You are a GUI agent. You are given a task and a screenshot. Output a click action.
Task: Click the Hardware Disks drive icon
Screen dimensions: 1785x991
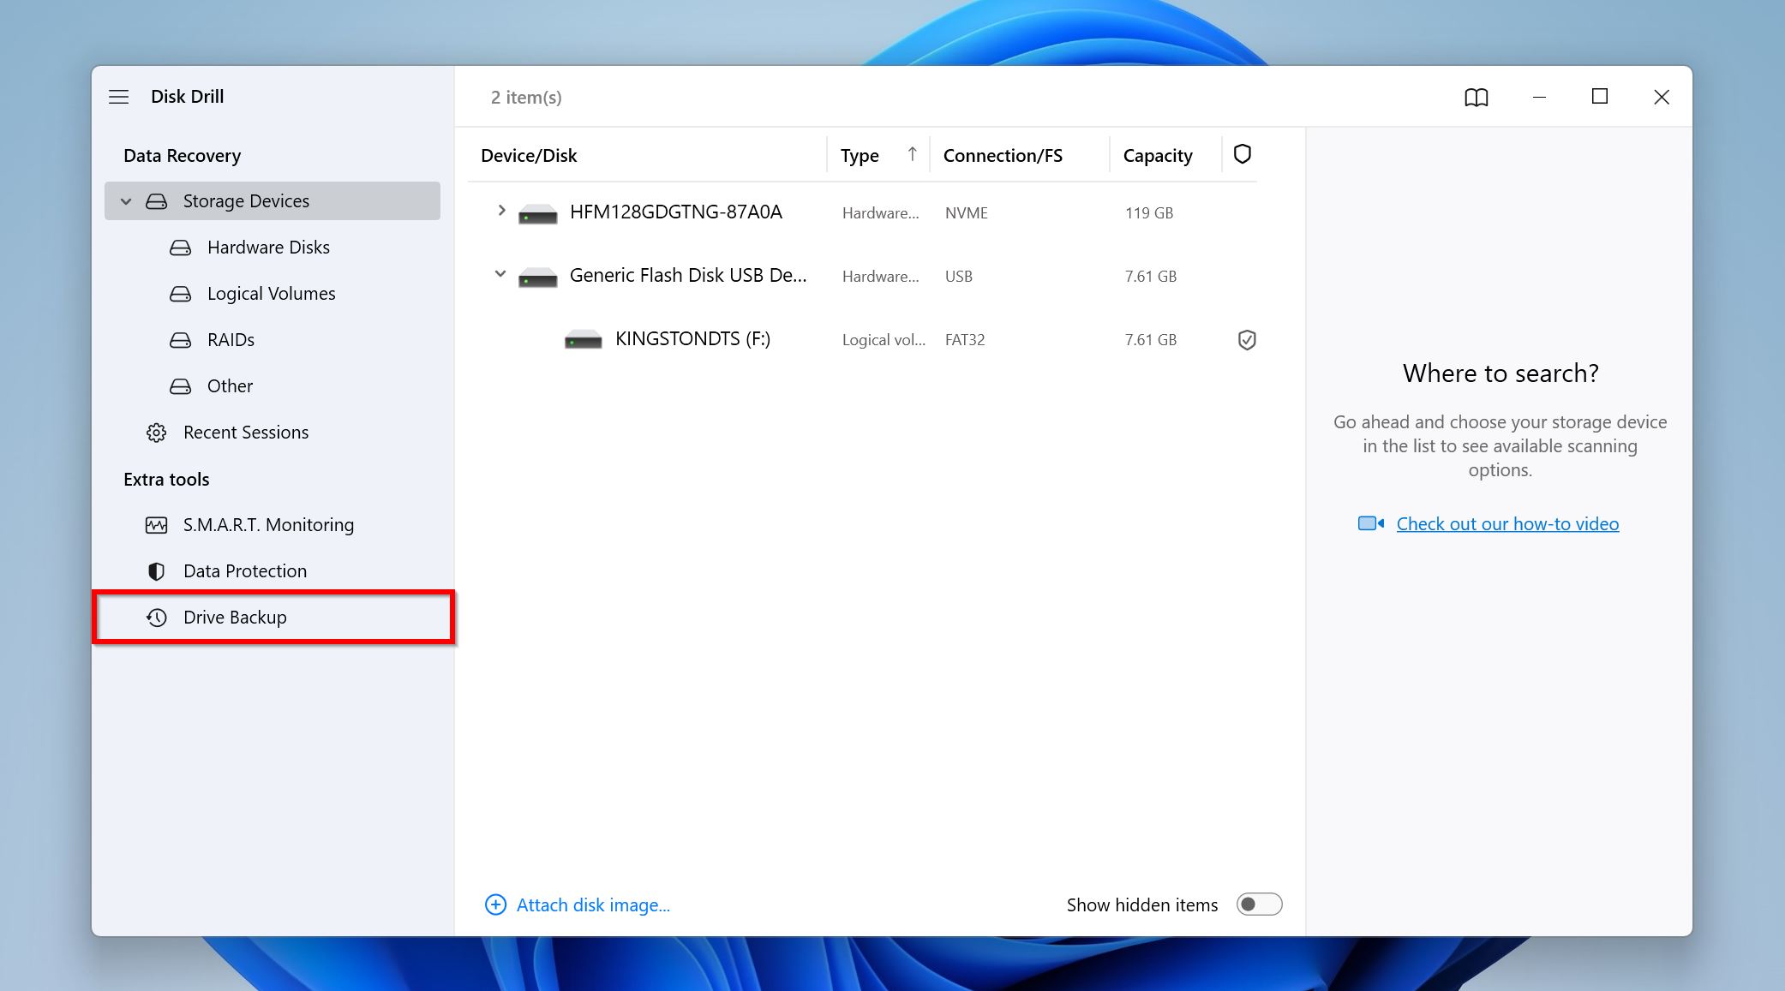point(180,248)
